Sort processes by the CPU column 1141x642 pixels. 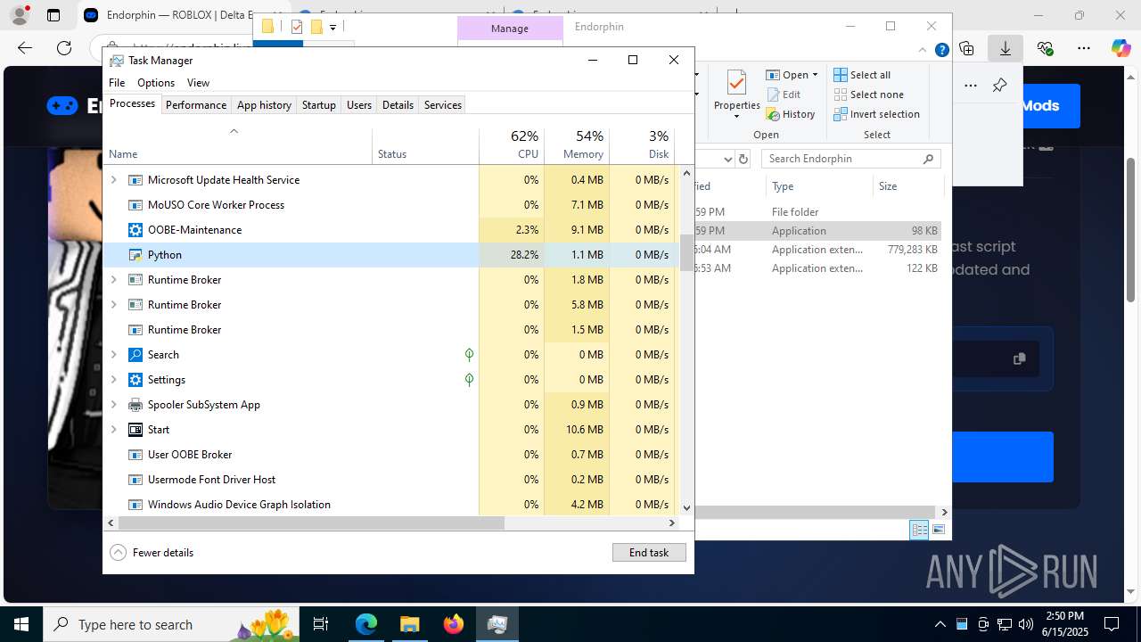512,145
